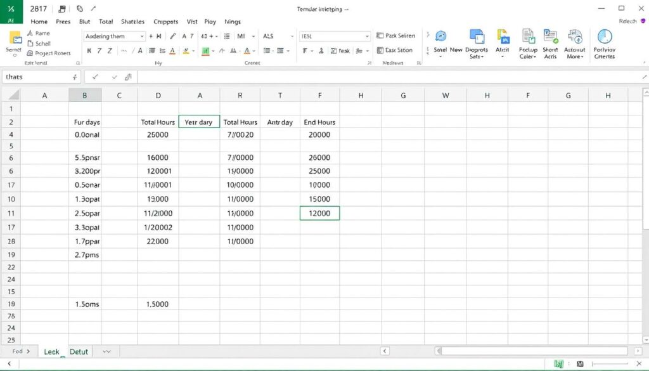Viewport: 649px width, 371px height.
Task: Click the formula bar checkmark confirm icon
Action: click(95, 77)
